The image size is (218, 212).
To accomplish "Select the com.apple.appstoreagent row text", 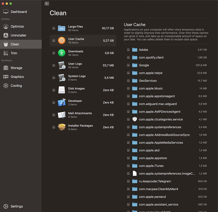I will click(x=157, y=96).
